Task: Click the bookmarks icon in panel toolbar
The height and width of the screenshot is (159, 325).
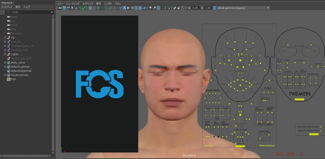Action: [x=72, y=8]
